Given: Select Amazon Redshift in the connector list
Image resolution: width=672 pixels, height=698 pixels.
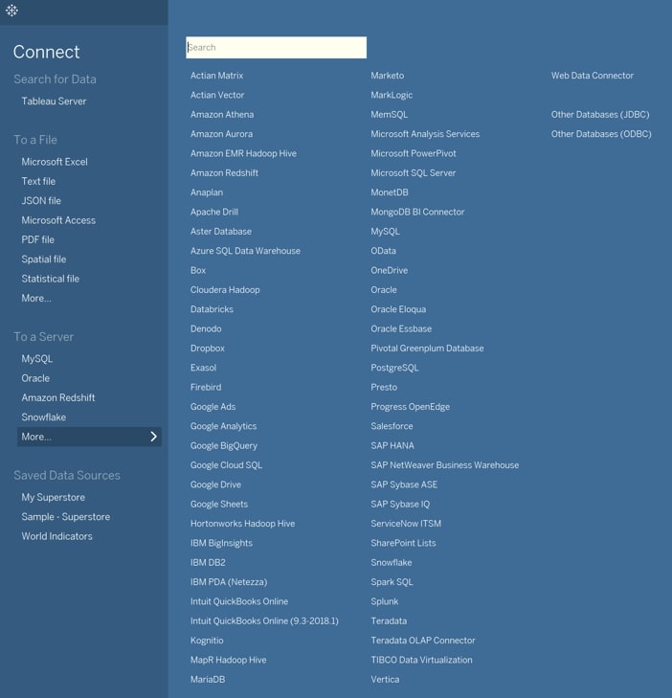Looking at the screenshot, I should (x=224, y=172).
